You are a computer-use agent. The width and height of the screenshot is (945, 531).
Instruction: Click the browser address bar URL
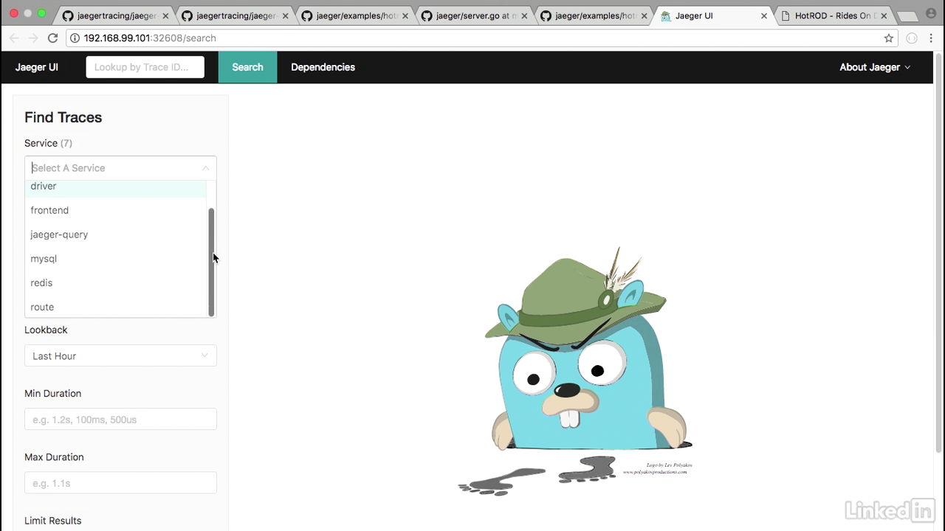[149, 38]
